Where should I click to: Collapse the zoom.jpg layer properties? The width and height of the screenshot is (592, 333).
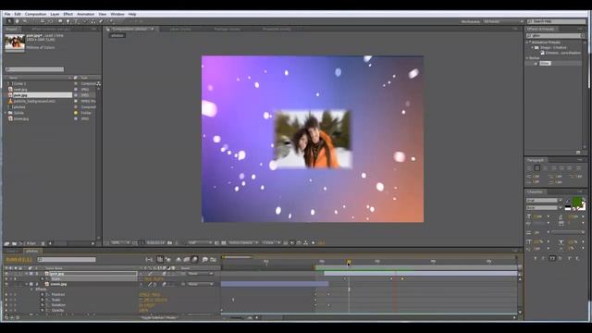tap(27, 284)
